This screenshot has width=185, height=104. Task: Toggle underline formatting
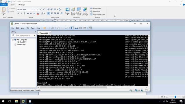[25, 14]
